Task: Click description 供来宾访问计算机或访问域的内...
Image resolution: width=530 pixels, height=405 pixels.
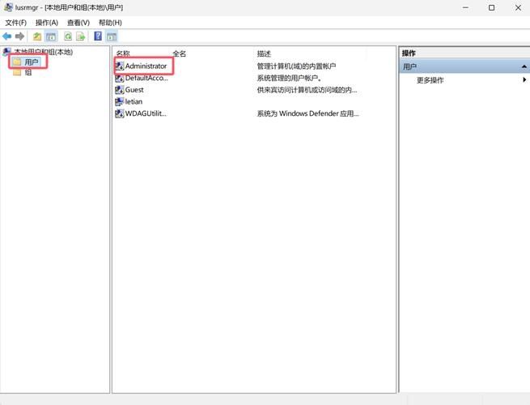Action: (x=307, y=90)
